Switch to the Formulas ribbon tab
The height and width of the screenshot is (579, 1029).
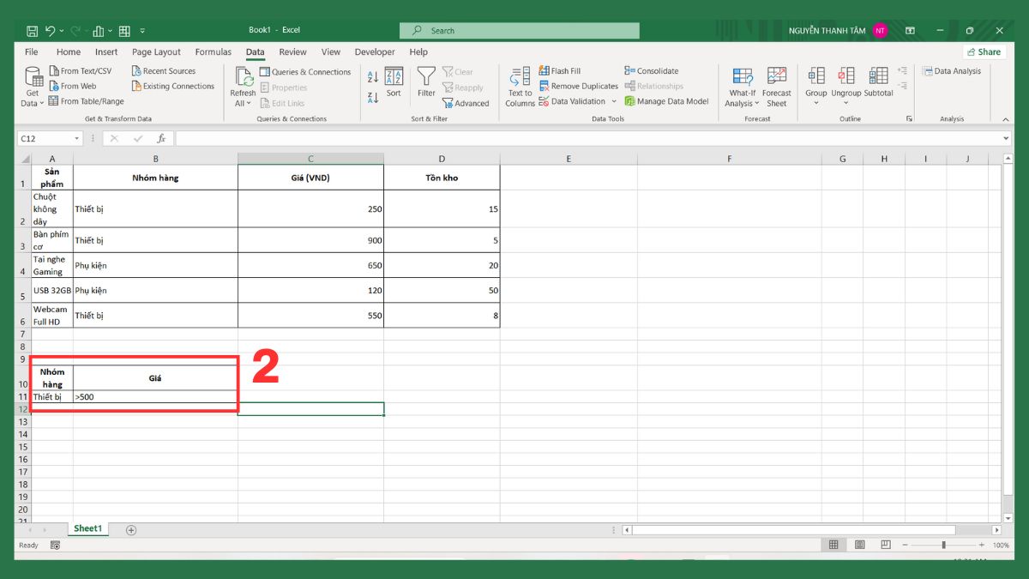pos(213,51)
